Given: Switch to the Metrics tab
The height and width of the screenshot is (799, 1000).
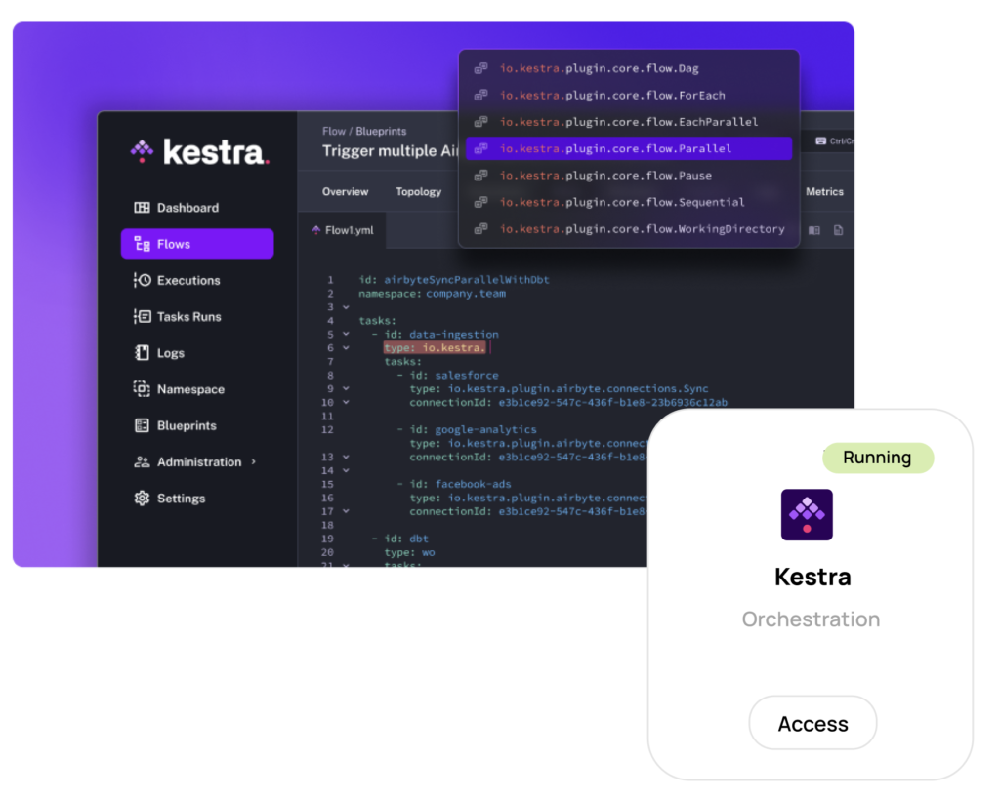Looking at the screenshot, I should (824, 192).
